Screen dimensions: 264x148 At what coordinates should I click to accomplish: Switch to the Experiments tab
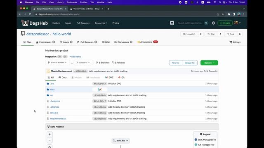coord(45,42)
